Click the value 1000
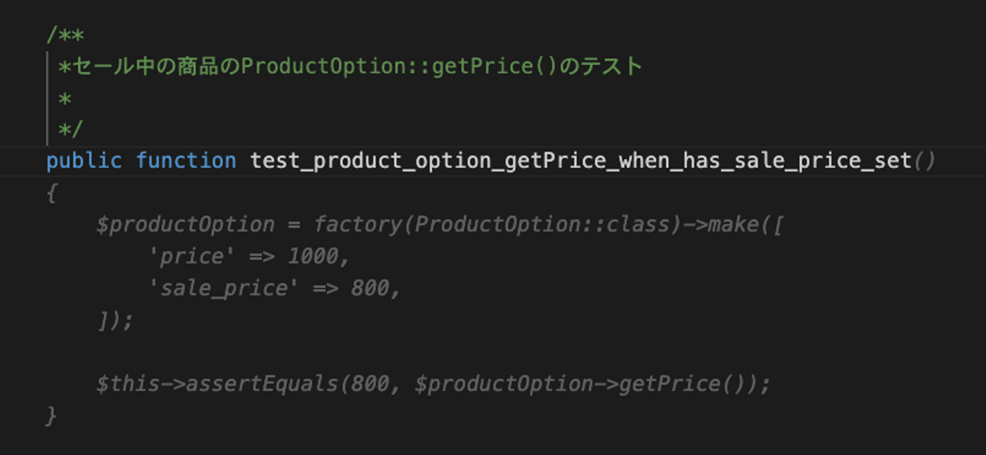The height and width of the screenshot is (455, 986). pyautogui.click(x=313, y=256)
